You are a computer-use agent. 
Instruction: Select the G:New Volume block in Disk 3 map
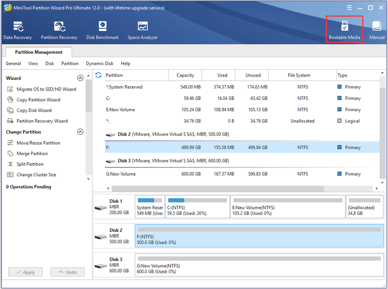(259, 265)
